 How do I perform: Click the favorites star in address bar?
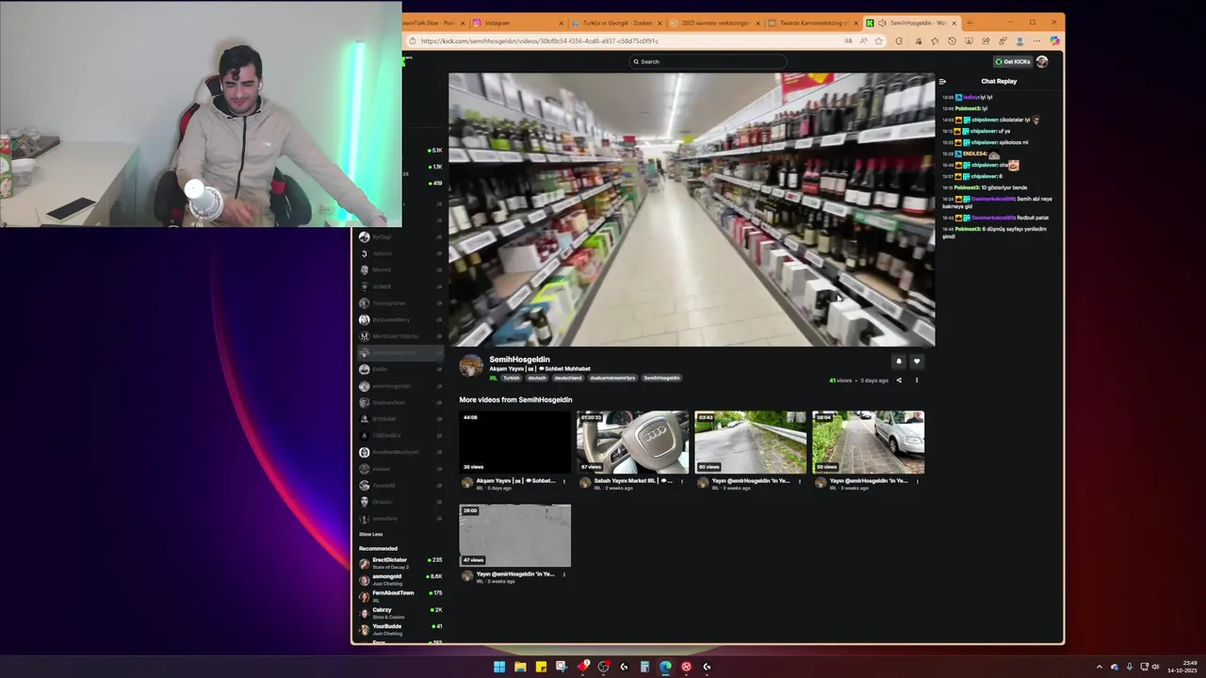[x=879, y=40]
